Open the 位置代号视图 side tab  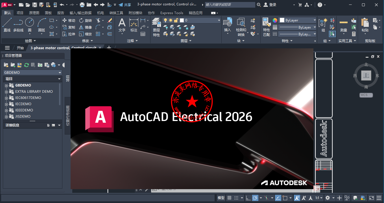click(68, 116)
